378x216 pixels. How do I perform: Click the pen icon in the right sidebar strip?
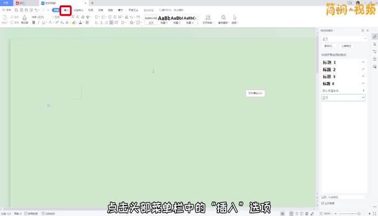click(x=374, y=37)
